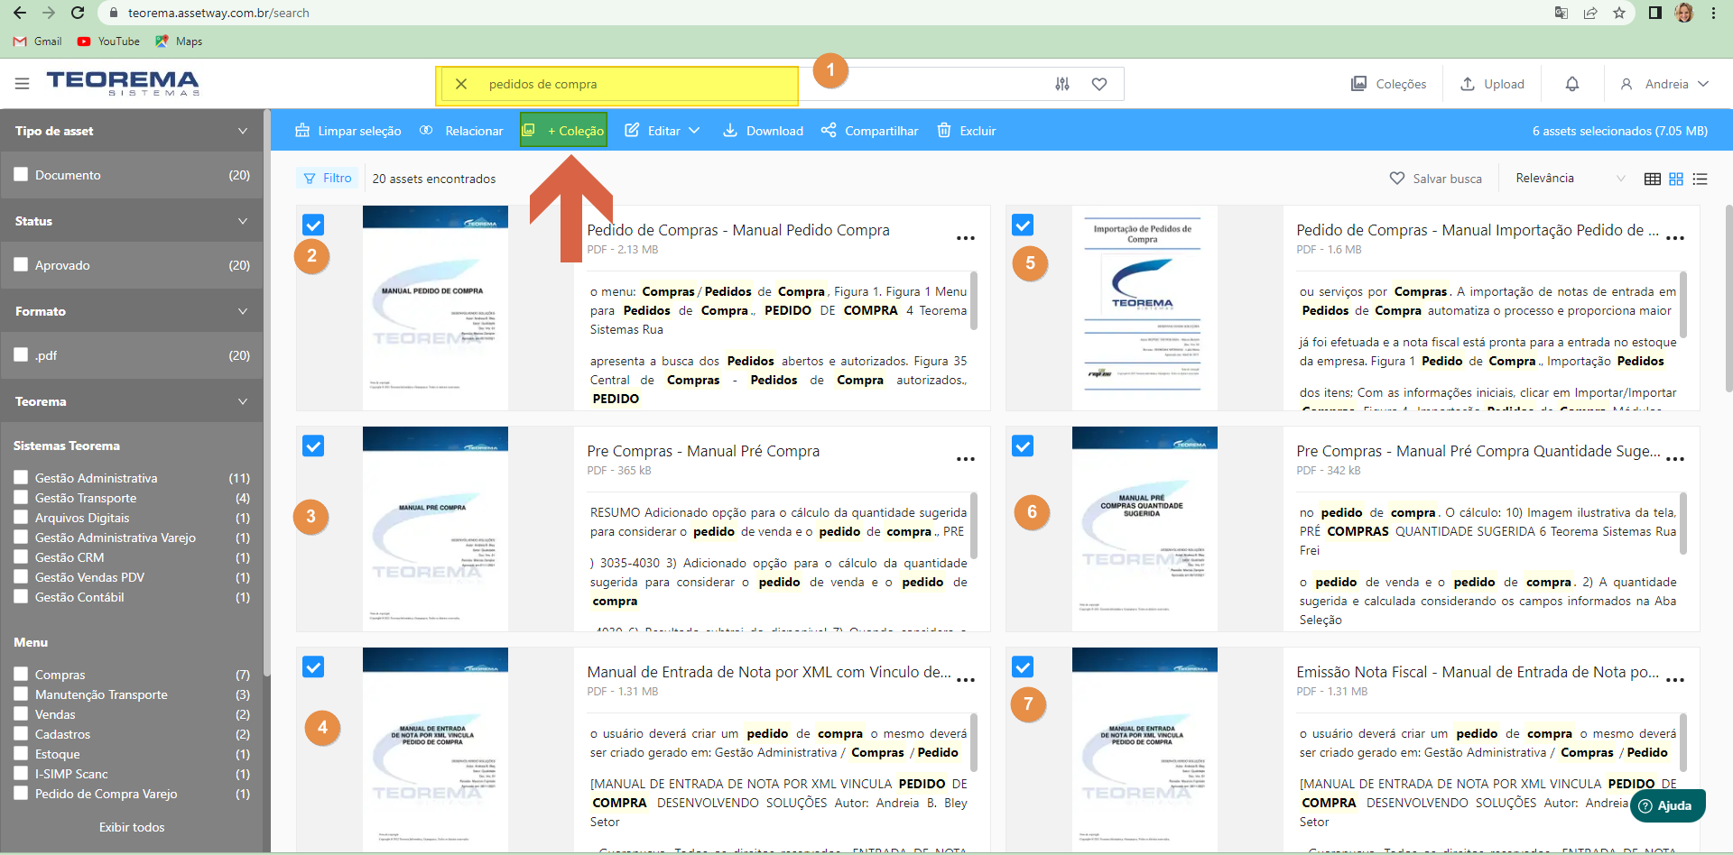Click Chrome's translate page icon
This screenshot has width=1733, height=855.
coord(1562,13)
